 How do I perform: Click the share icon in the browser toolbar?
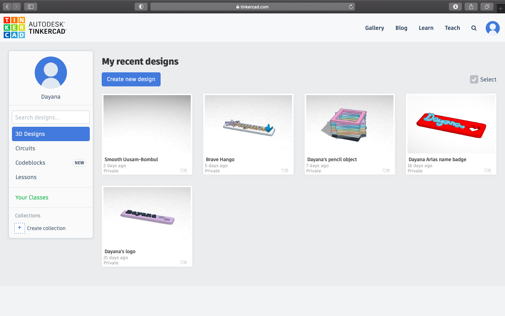471,6
